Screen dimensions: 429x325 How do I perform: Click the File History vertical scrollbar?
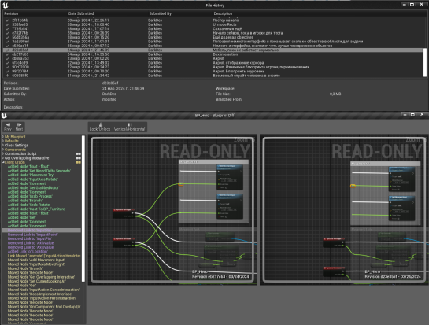[424, 62]
